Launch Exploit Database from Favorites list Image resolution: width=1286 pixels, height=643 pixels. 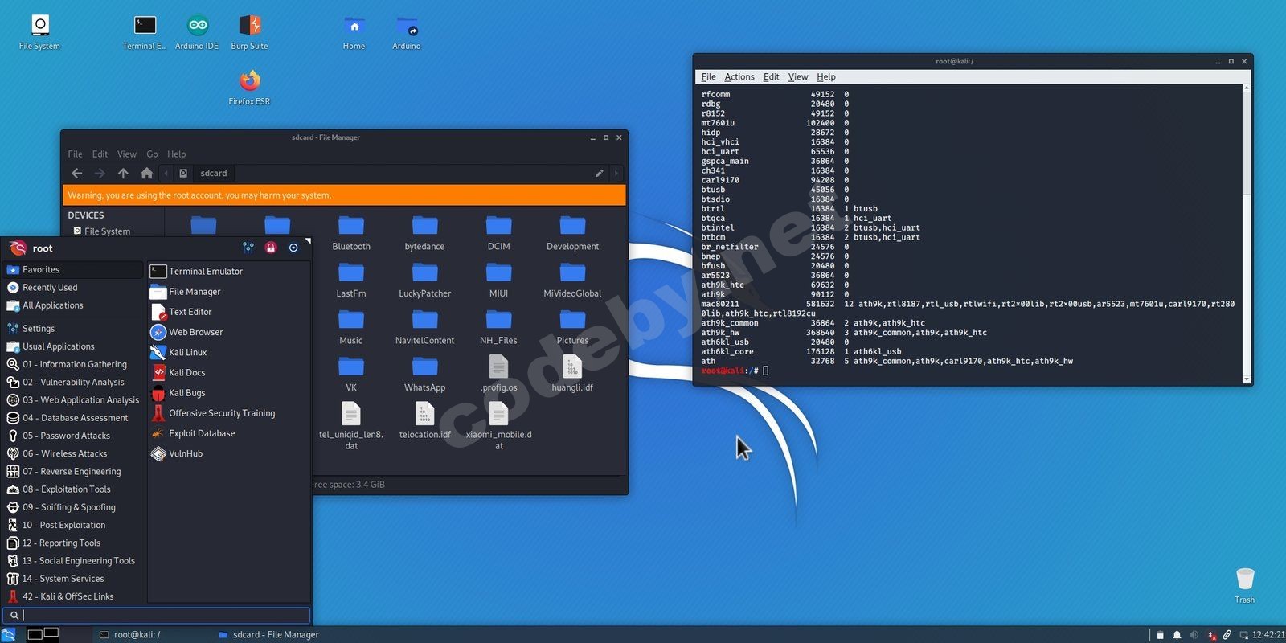tap(202, 433)
